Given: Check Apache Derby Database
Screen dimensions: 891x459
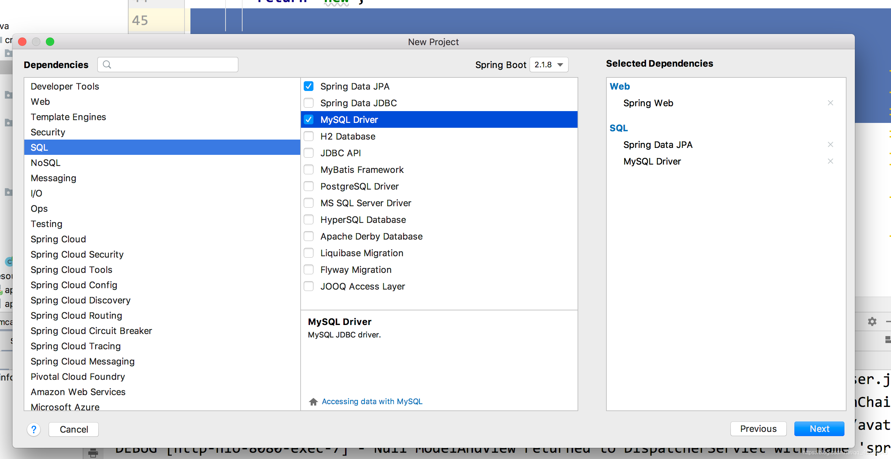Looking at the screenshot, I should pos(309,236).
